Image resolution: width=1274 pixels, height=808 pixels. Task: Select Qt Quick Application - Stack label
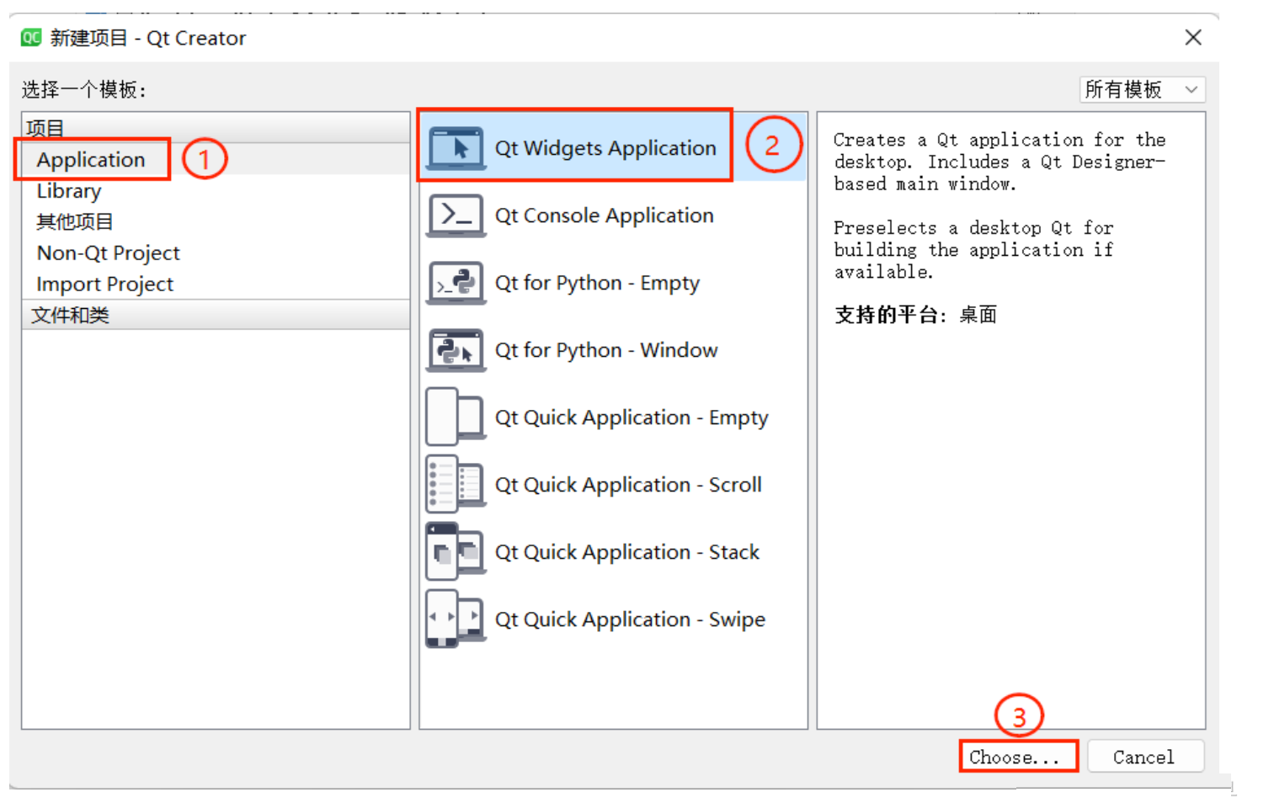[x=627, y=552]
